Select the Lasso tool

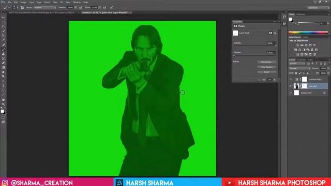click(x=3, y=26)
